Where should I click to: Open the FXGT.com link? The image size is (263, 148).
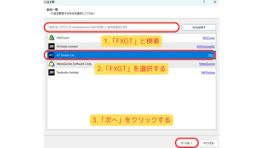click(208, 38)
